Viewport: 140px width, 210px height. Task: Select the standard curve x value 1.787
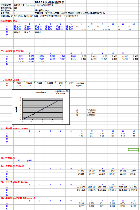click(71, 83)
